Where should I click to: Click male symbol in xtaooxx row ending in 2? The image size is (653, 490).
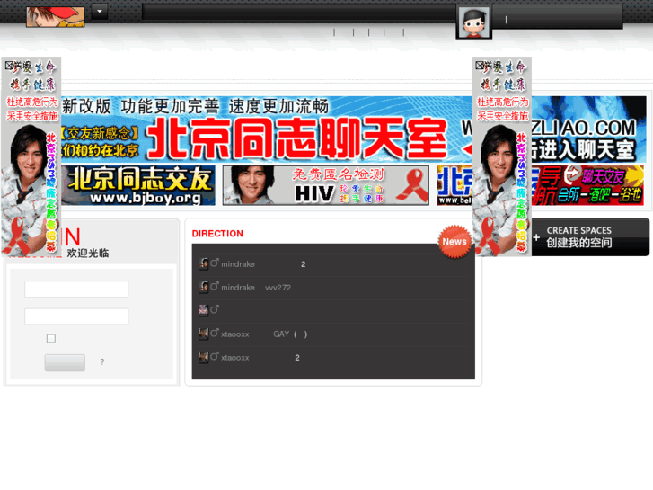[x=215, y=357]
